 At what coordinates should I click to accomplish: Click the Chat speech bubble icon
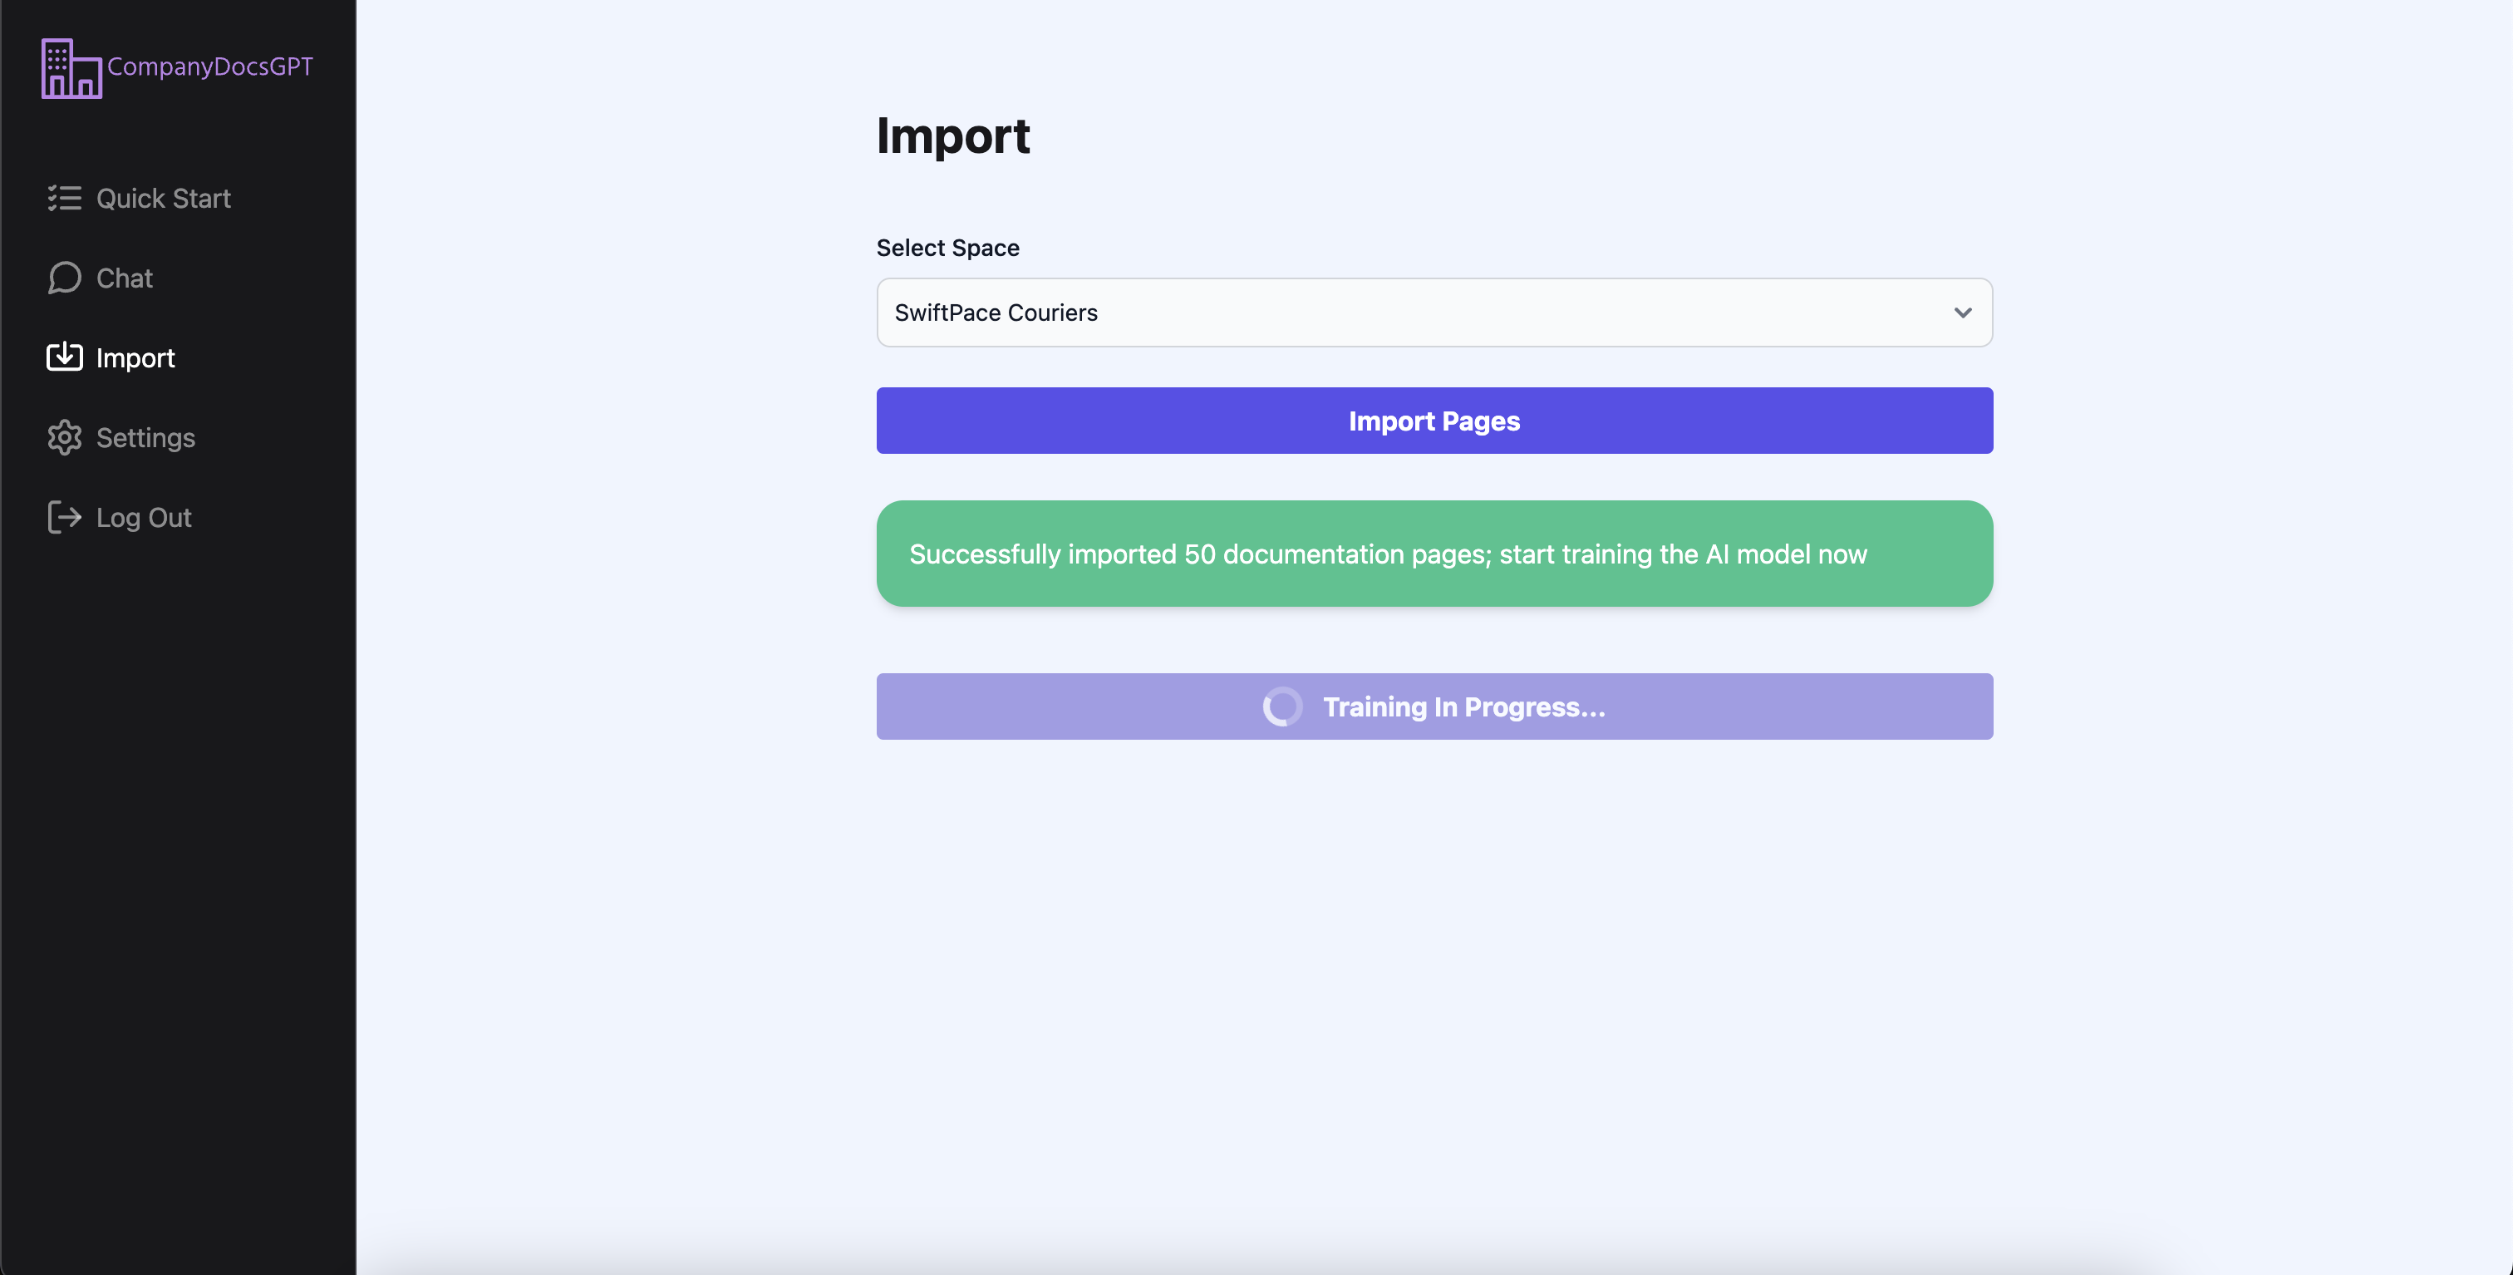click(x=64, y=278)
